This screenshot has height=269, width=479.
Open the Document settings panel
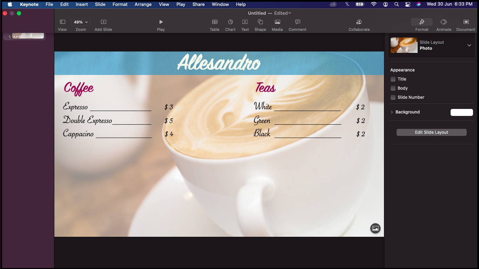pos(465,24)
